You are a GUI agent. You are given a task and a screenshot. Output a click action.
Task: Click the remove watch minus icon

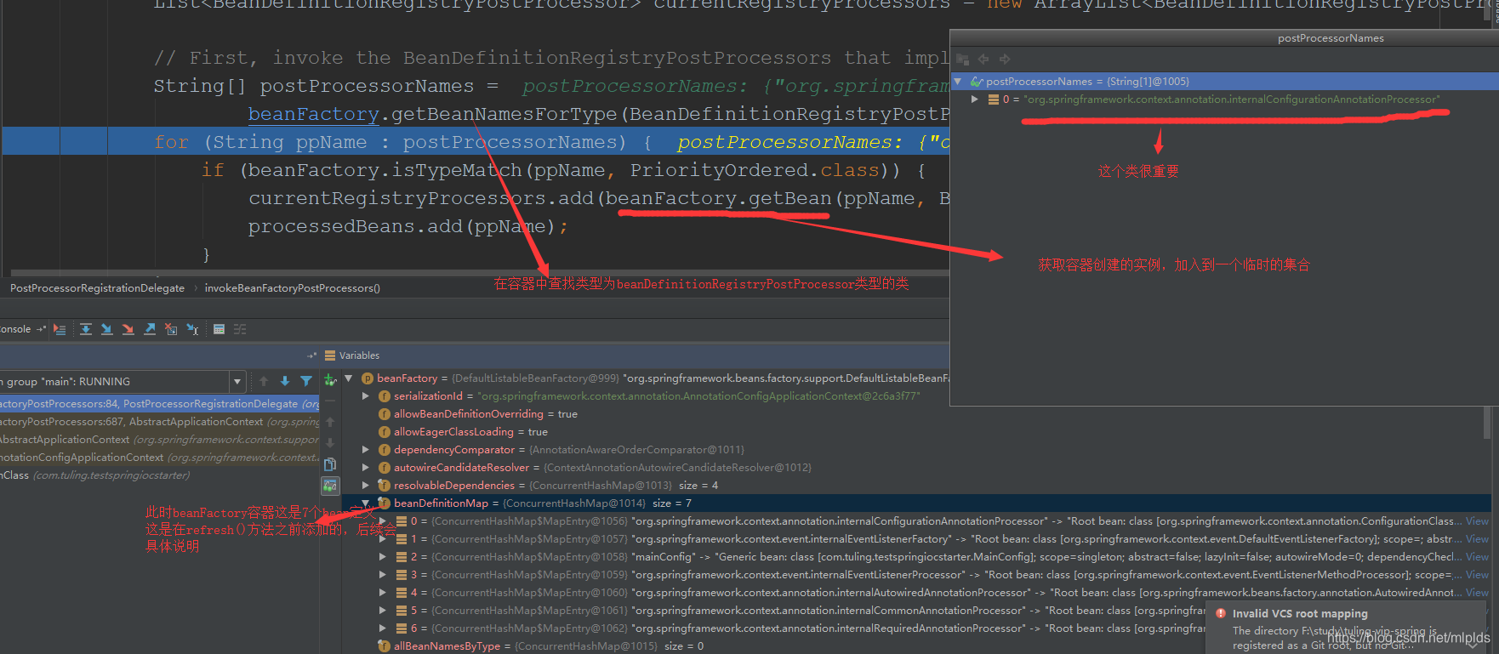coord(330,401)
